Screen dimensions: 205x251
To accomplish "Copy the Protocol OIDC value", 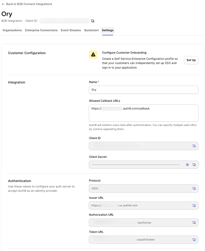I will click(x=194, y=188).
